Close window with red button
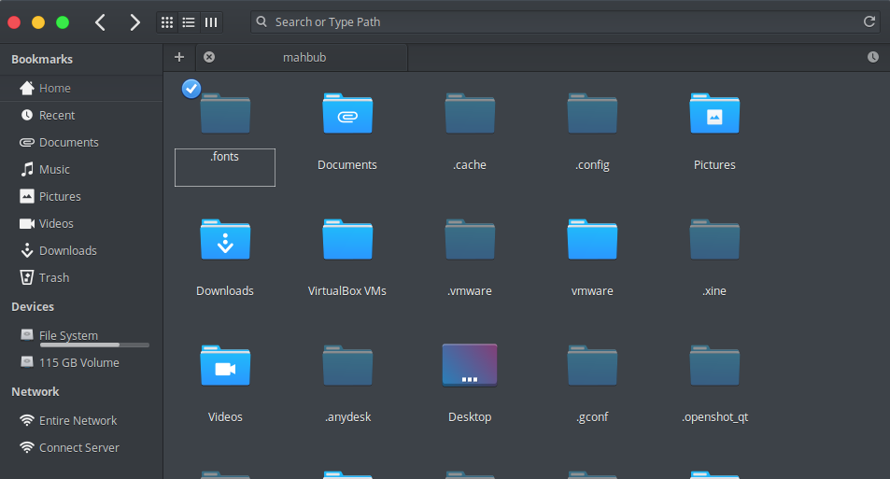The image size is (890, 479). click(14, 22)
